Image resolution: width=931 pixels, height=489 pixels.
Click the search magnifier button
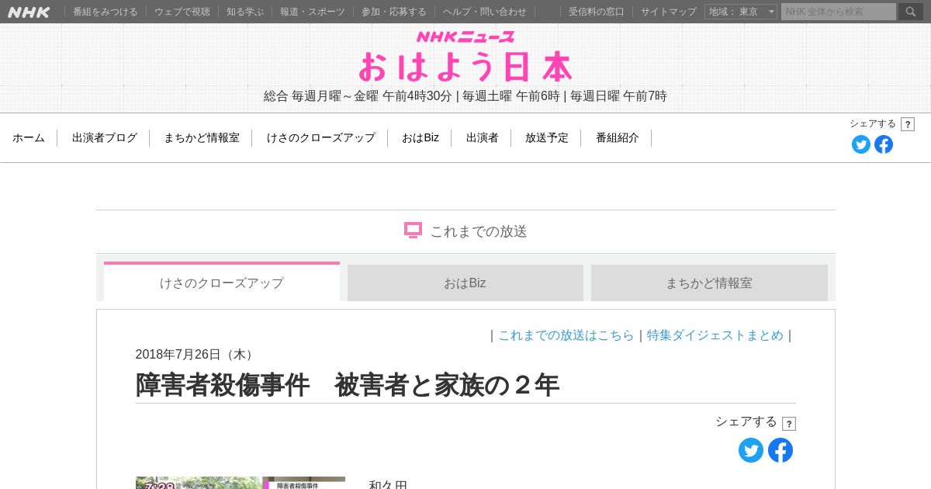(911, 12)
